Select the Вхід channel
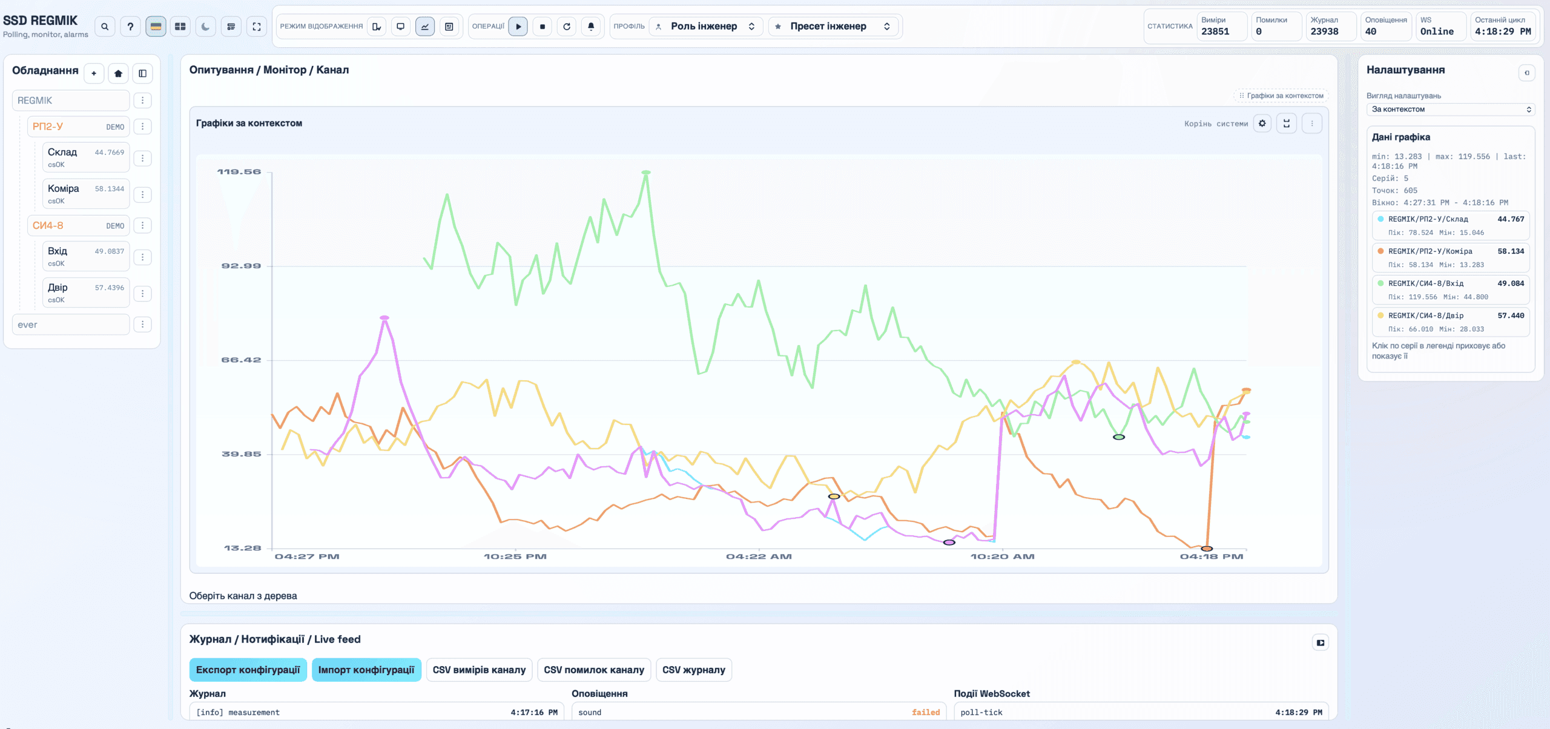 [x=86, y=256]
